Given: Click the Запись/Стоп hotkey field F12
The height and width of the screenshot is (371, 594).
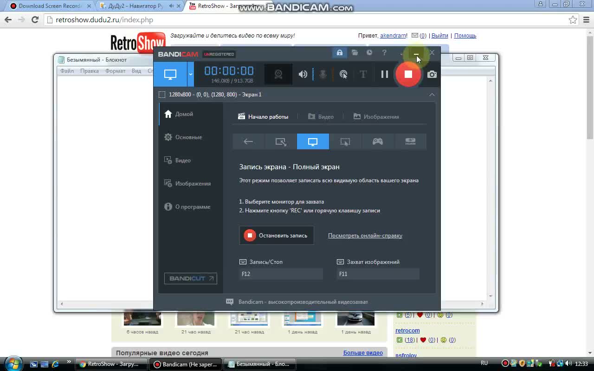Looking at the screenshot, I should 281,274.
